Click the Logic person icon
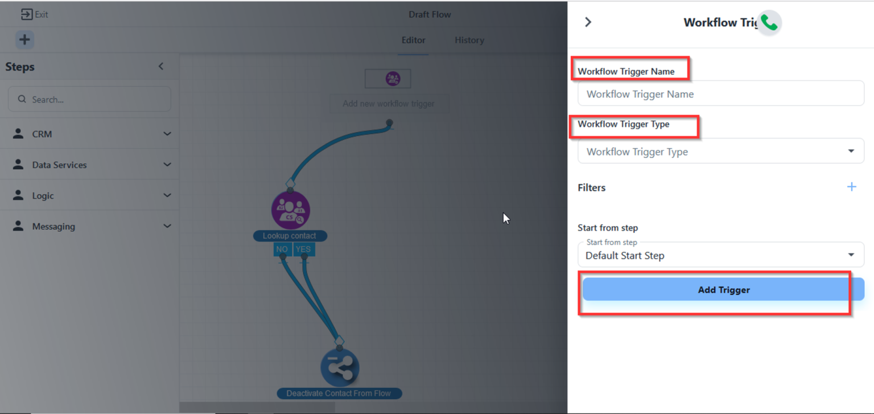This screenshot has height=414, width=874. [18, 195]
